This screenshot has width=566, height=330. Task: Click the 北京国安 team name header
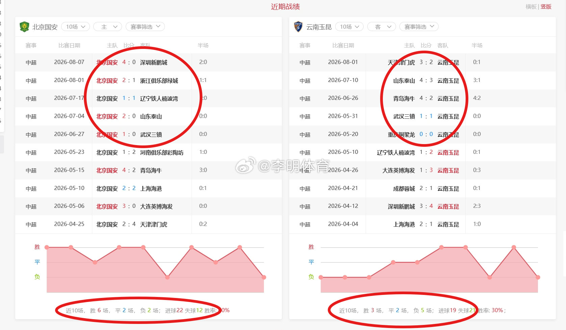[45, 27]
